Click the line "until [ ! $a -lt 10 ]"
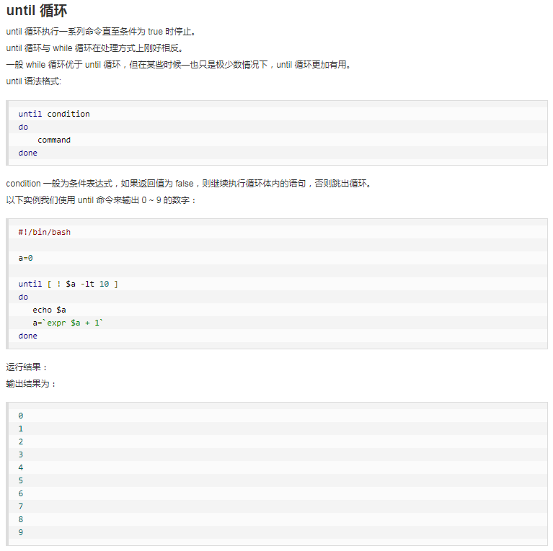Image resolution: width=553 pixels, height=551 pixels. click(x=68, y=284)
